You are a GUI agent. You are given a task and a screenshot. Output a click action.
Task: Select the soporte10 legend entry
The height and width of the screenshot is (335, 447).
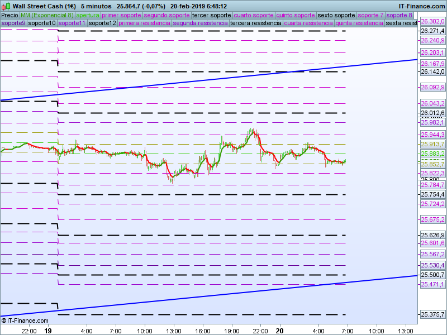click(x=42, y=23)
